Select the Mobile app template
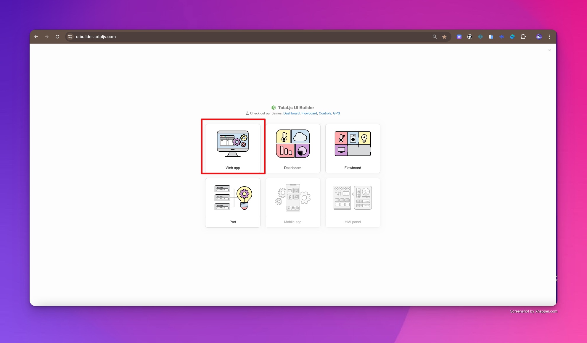This screenshot has width=587, height=343. click(293, 203)
